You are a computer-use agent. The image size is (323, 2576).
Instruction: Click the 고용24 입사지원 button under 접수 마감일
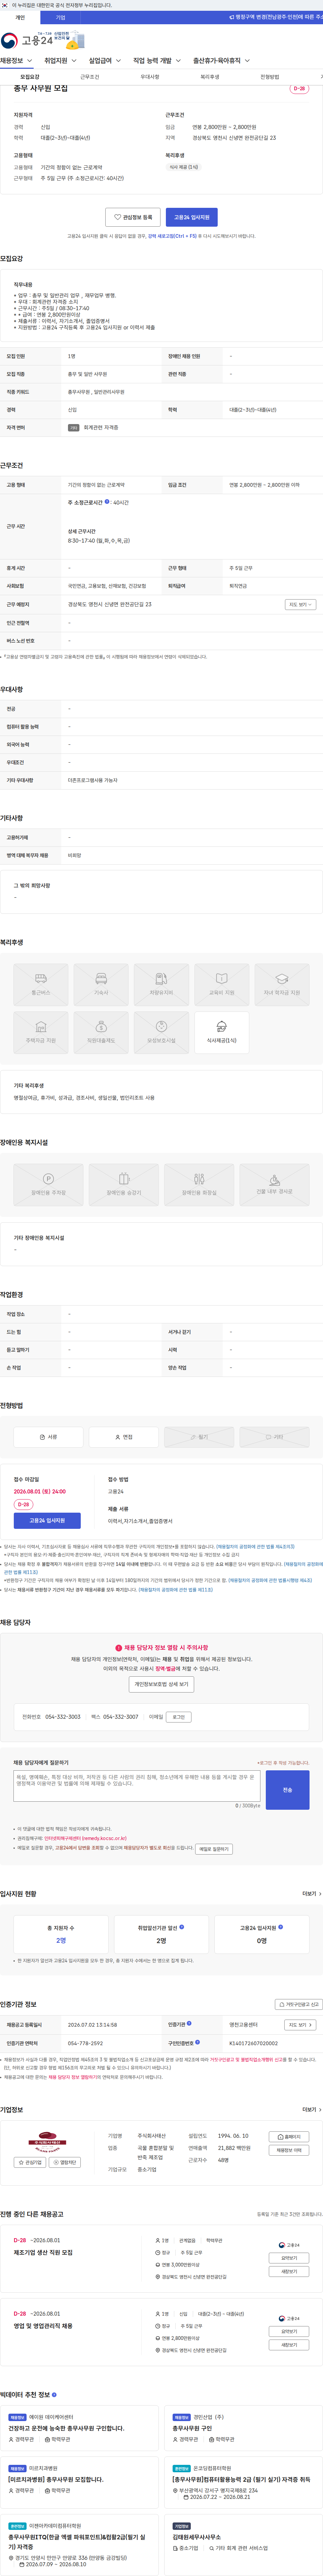(47, 1520)
